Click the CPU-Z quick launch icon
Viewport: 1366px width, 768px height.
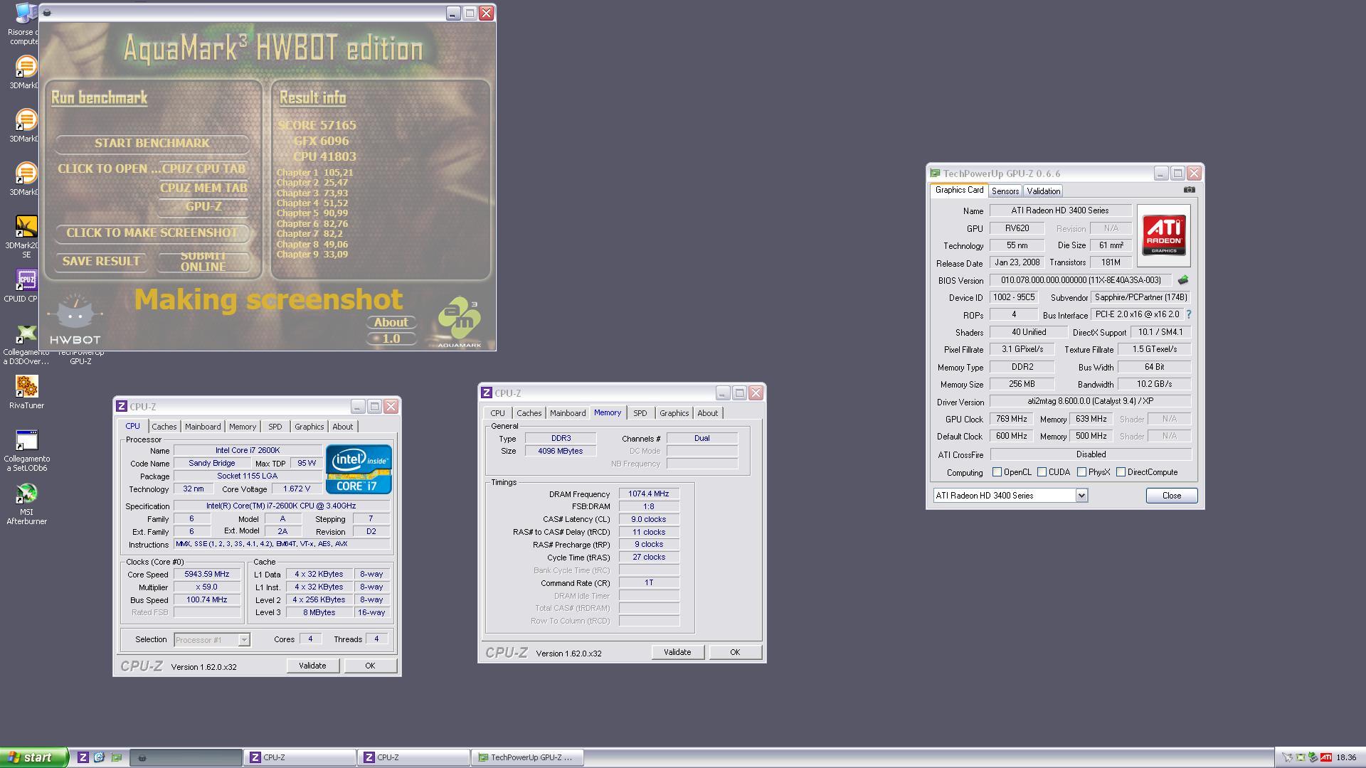pos(83,757)
